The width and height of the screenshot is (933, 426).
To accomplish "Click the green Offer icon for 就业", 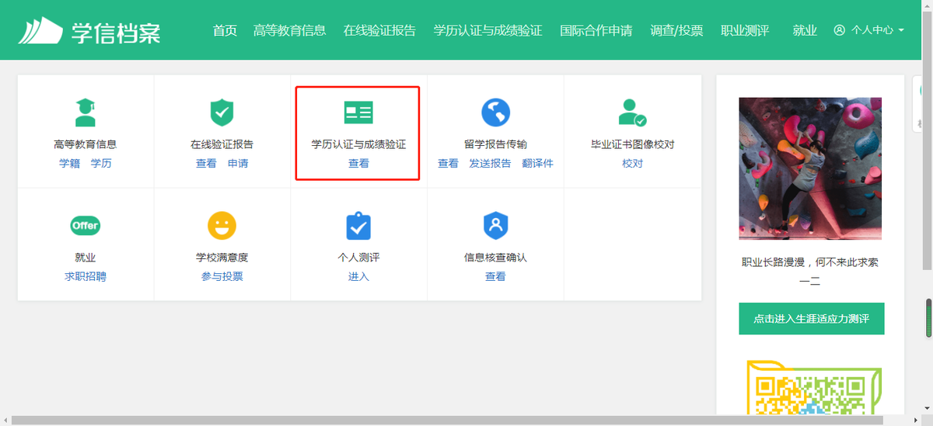I will pos(86,226).
